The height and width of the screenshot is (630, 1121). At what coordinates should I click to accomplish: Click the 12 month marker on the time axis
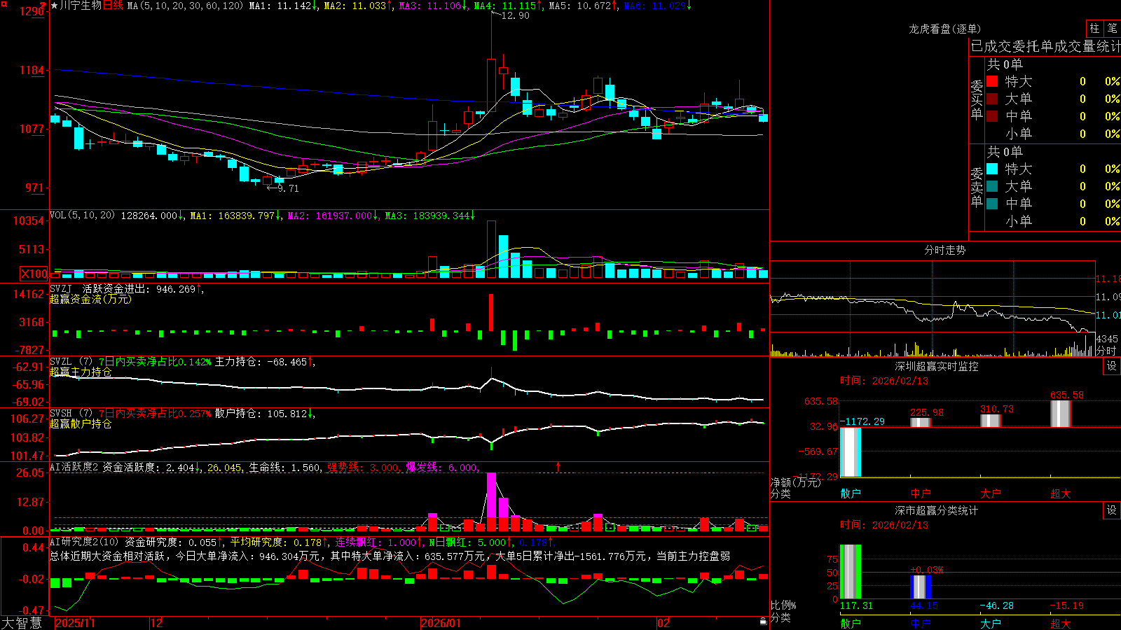point(157,623)
